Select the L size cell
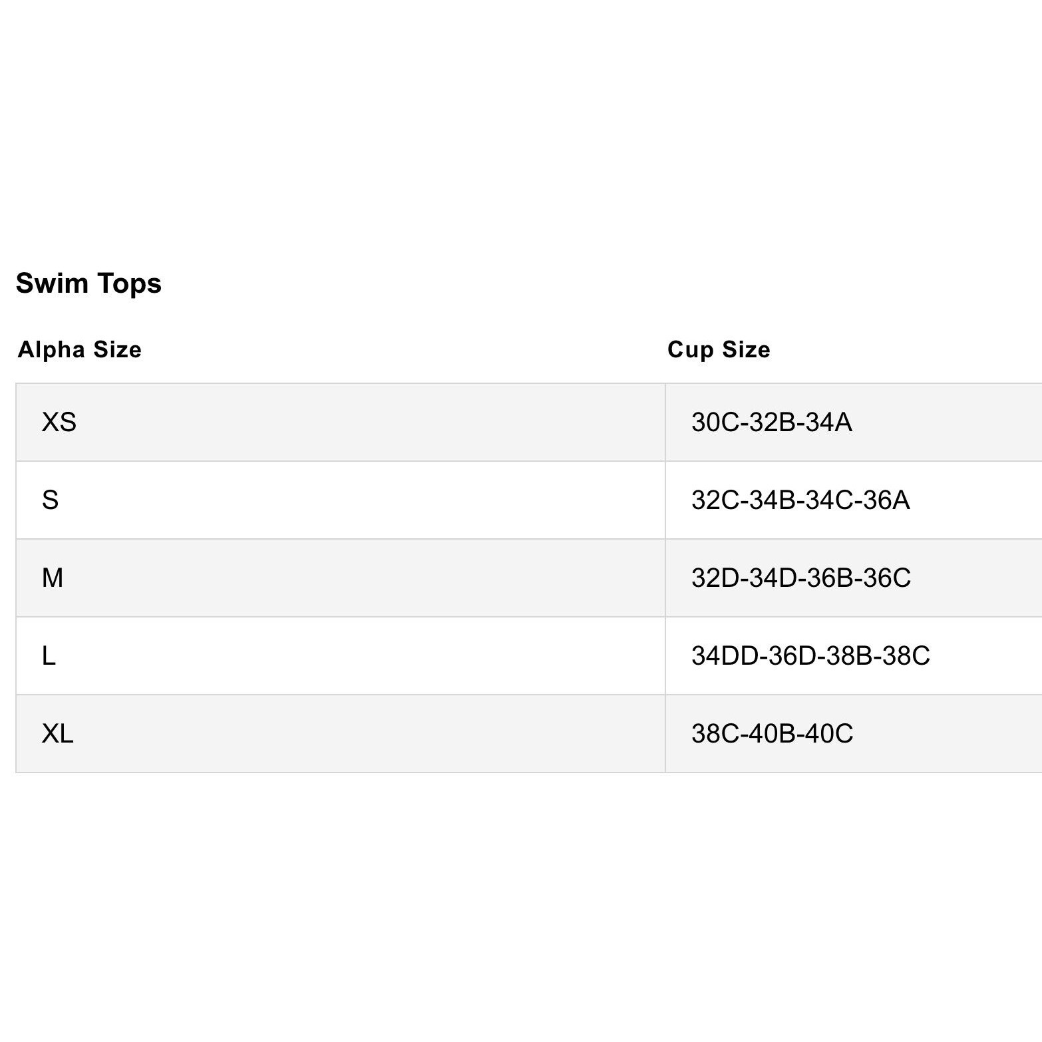 (340, 656)
